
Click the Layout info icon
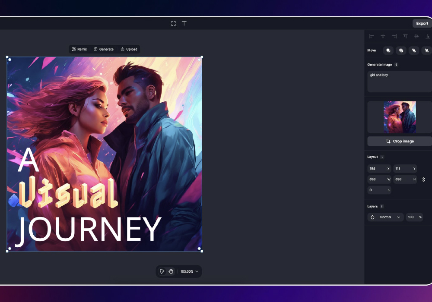tap(382, 157)
